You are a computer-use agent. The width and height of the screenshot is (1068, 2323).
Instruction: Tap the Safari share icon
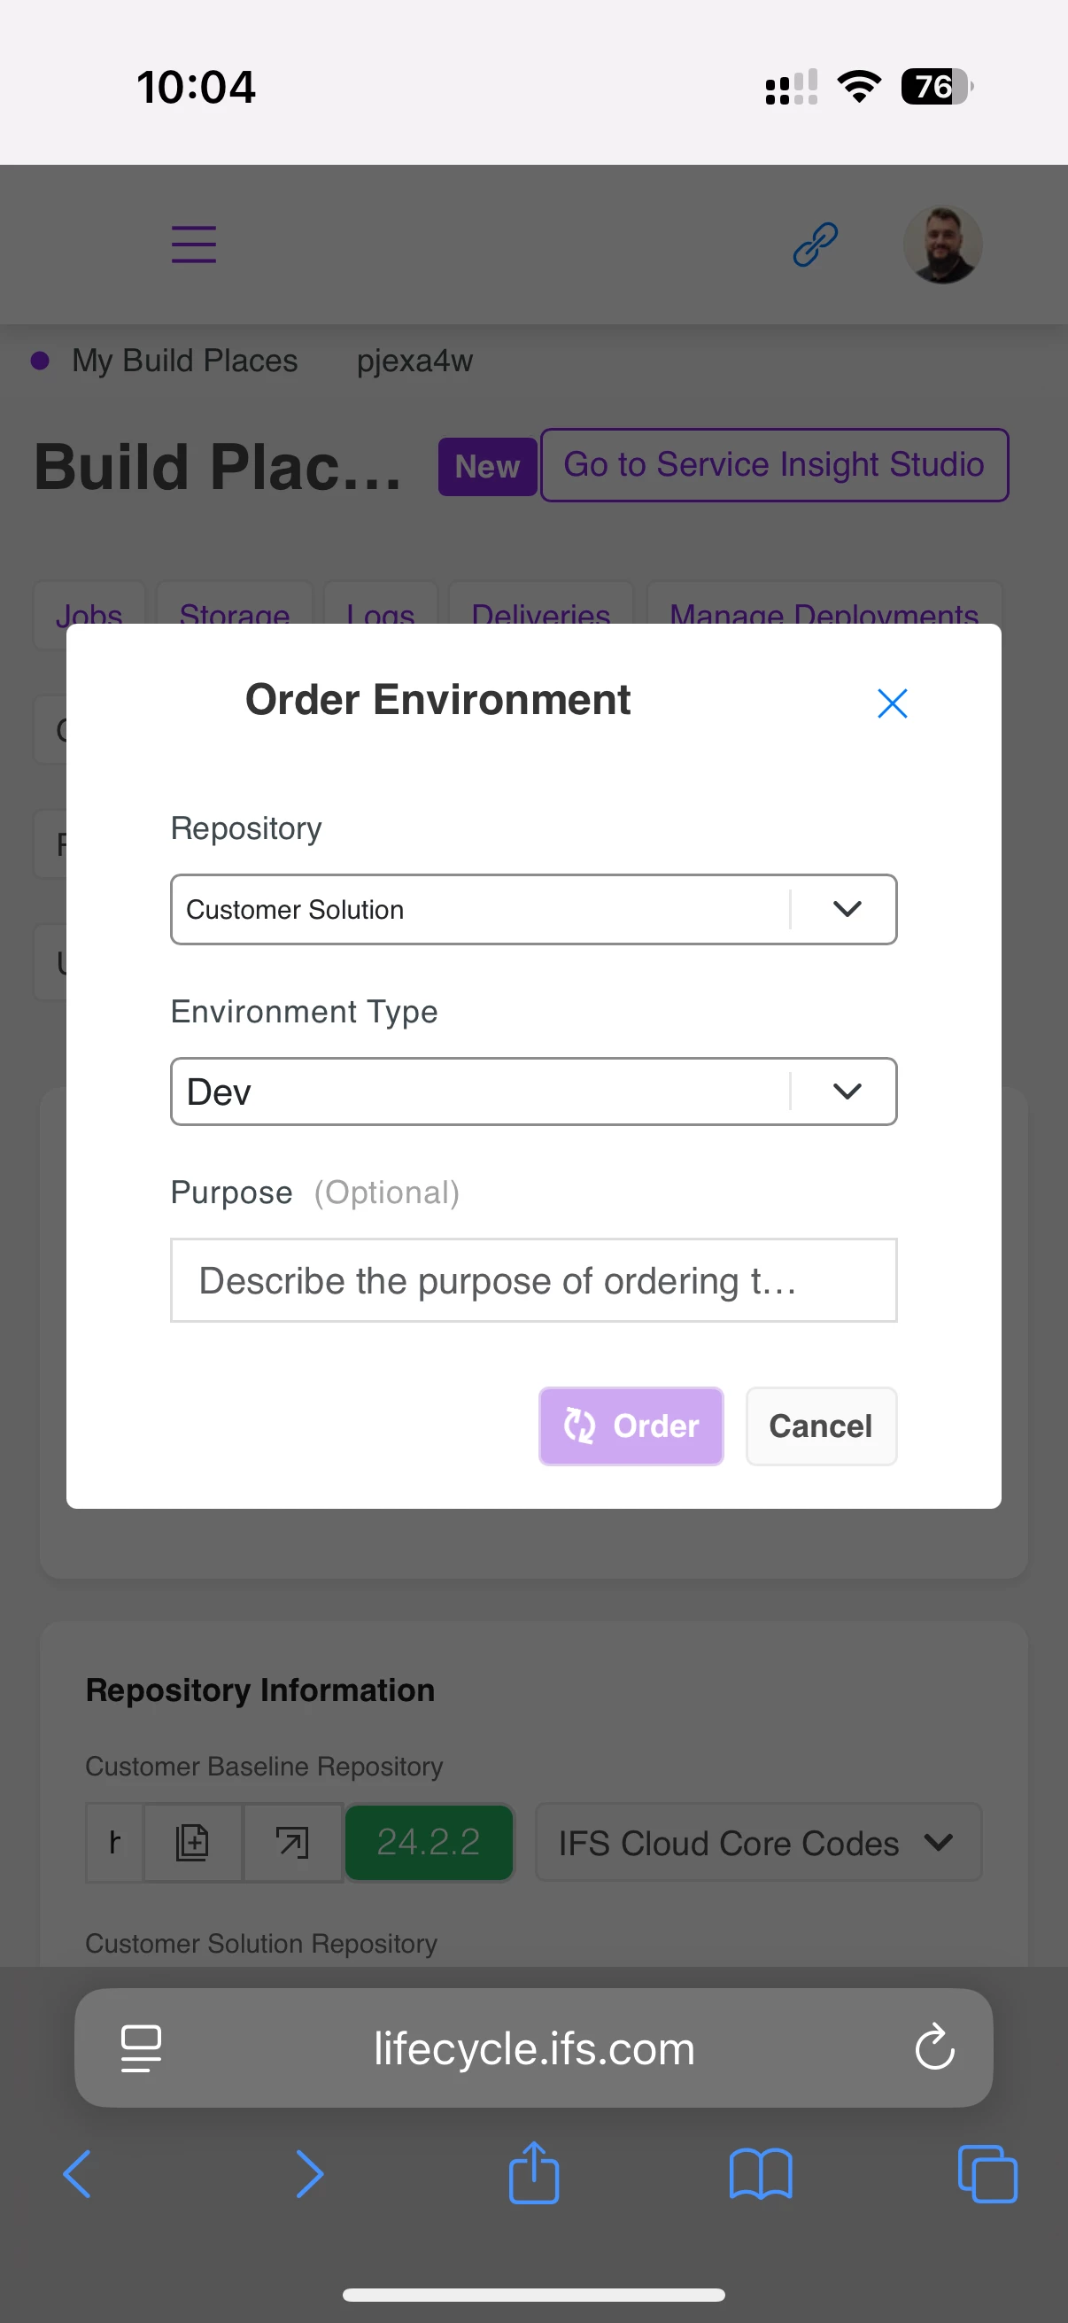tap(533, 2173)
